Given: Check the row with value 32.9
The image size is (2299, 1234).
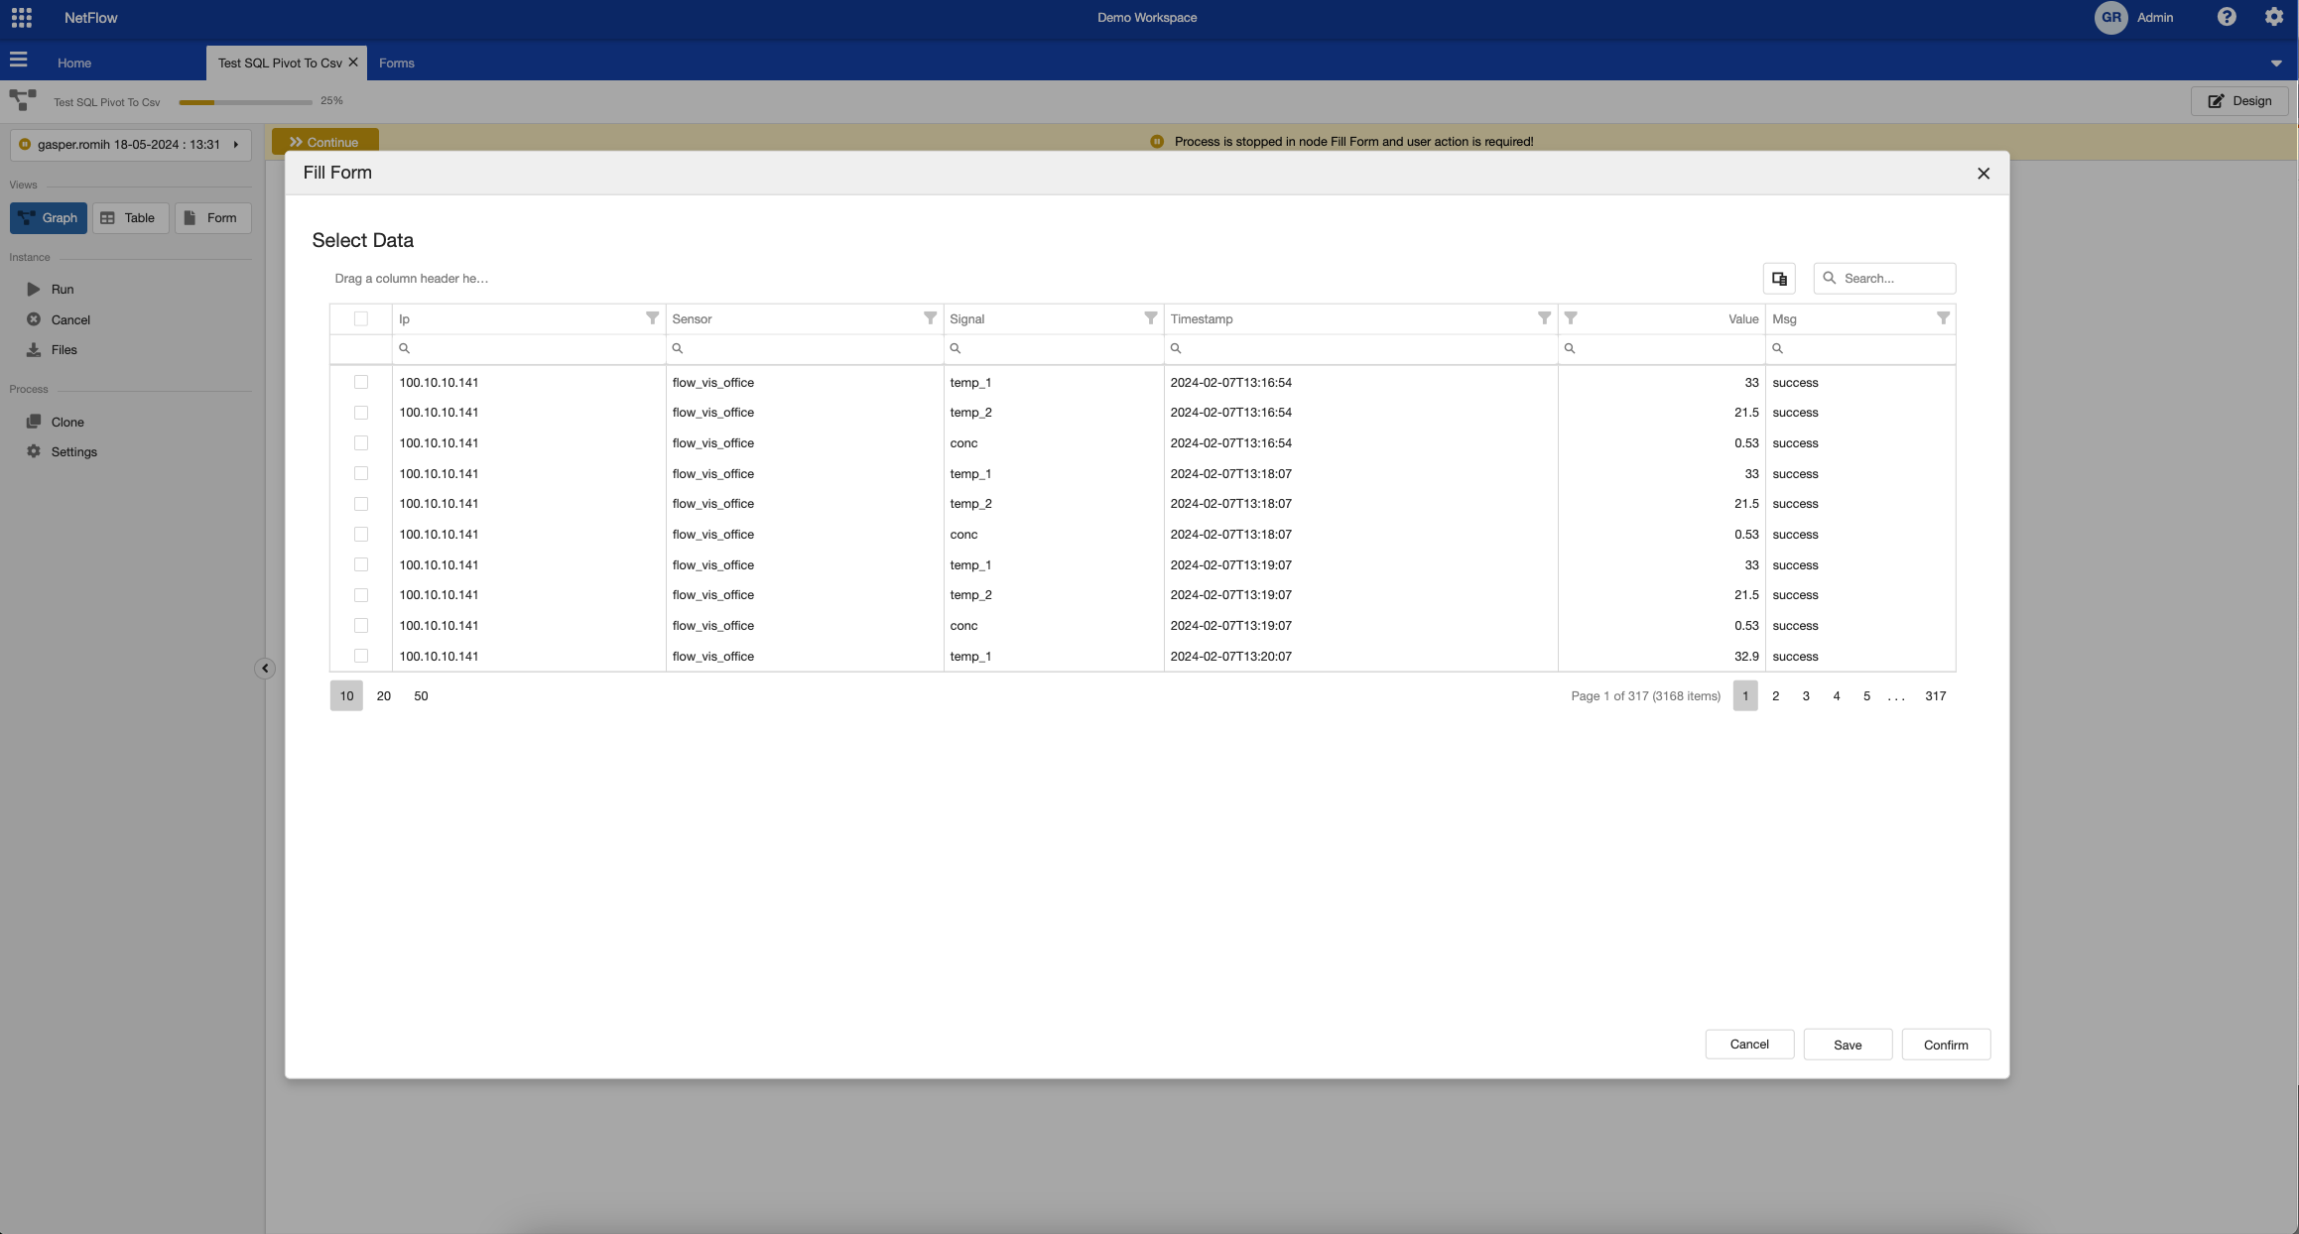Looking at the screenshot, I should (361, 656).
